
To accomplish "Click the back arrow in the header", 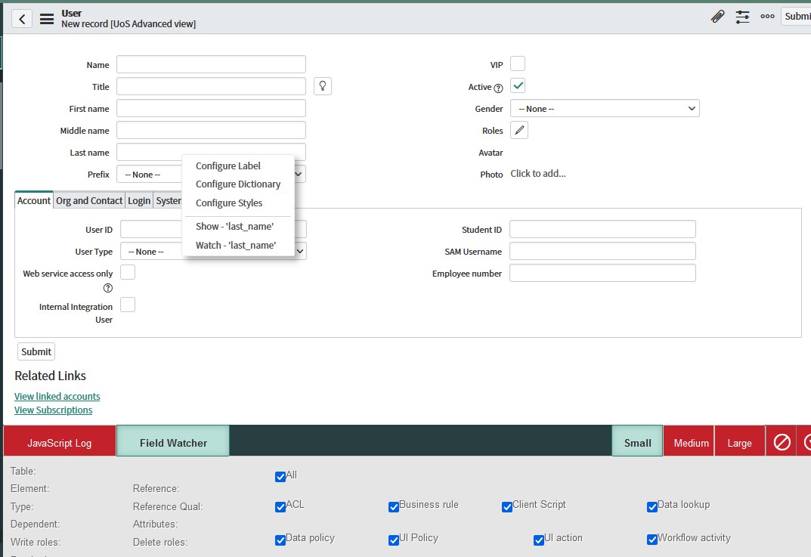I will [20, 18].
